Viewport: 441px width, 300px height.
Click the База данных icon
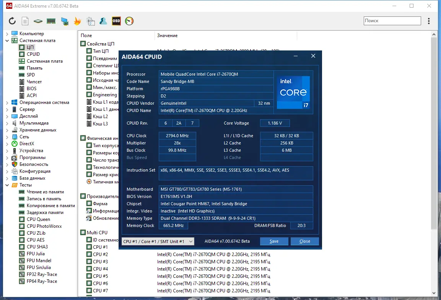[15, 178]
